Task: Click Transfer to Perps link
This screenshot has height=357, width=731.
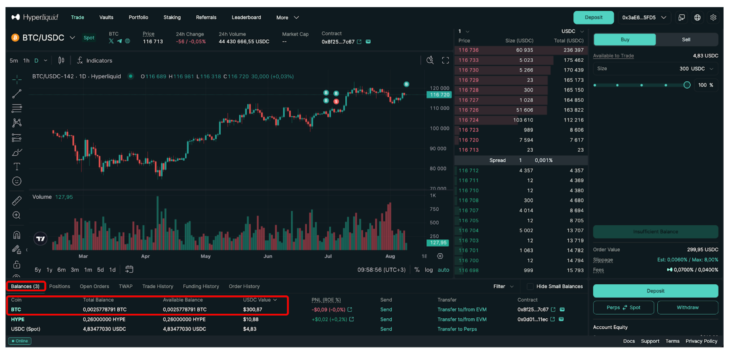Action: [x=457, y=329]
